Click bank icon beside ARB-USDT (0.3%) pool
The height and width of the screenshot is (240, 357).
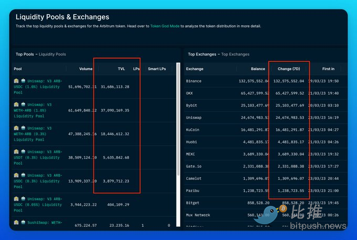click(16, 151)
